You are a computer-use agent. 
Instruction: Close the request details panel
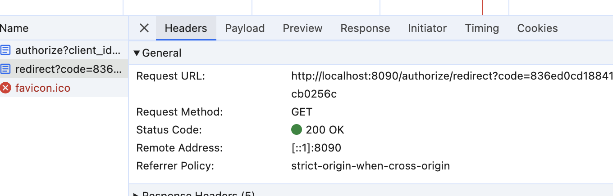pos(144,28)
